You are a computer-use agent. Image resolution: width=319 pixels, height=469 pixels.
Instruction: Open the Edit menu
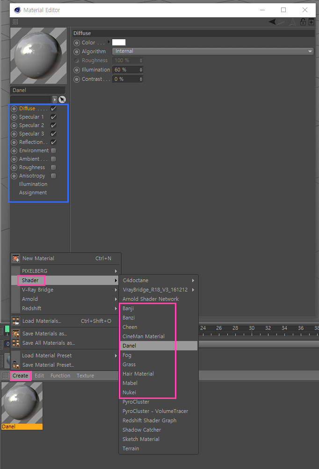tap(39, 376)
